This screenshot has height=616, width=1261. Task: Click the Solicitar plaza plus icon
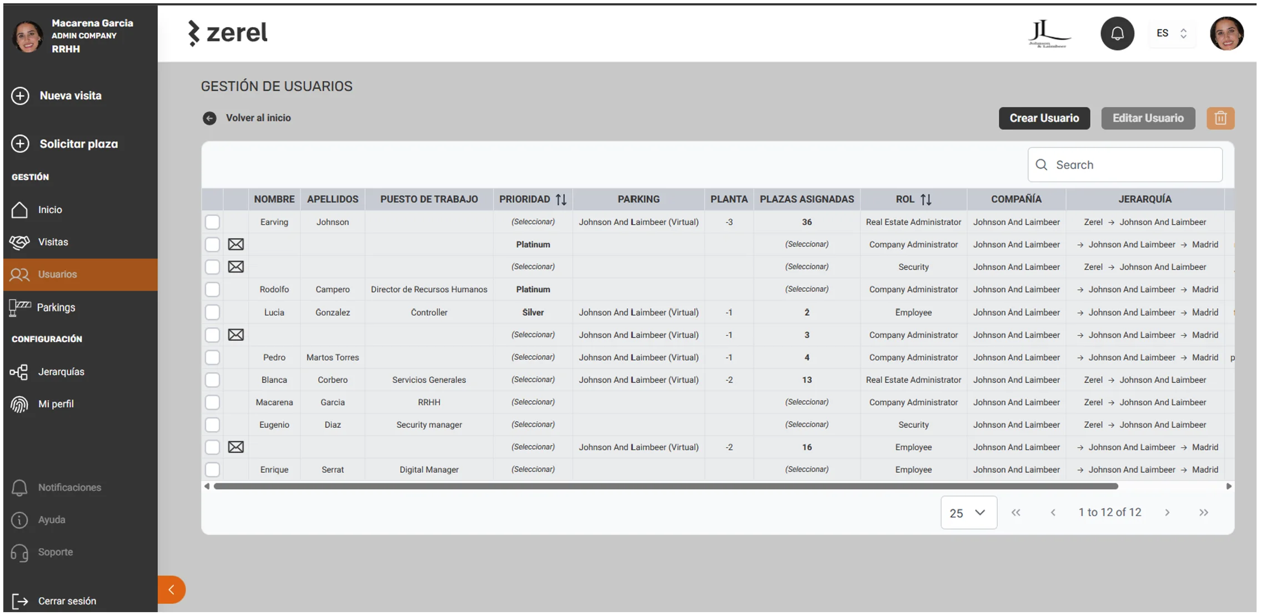(x=20, y=144)
